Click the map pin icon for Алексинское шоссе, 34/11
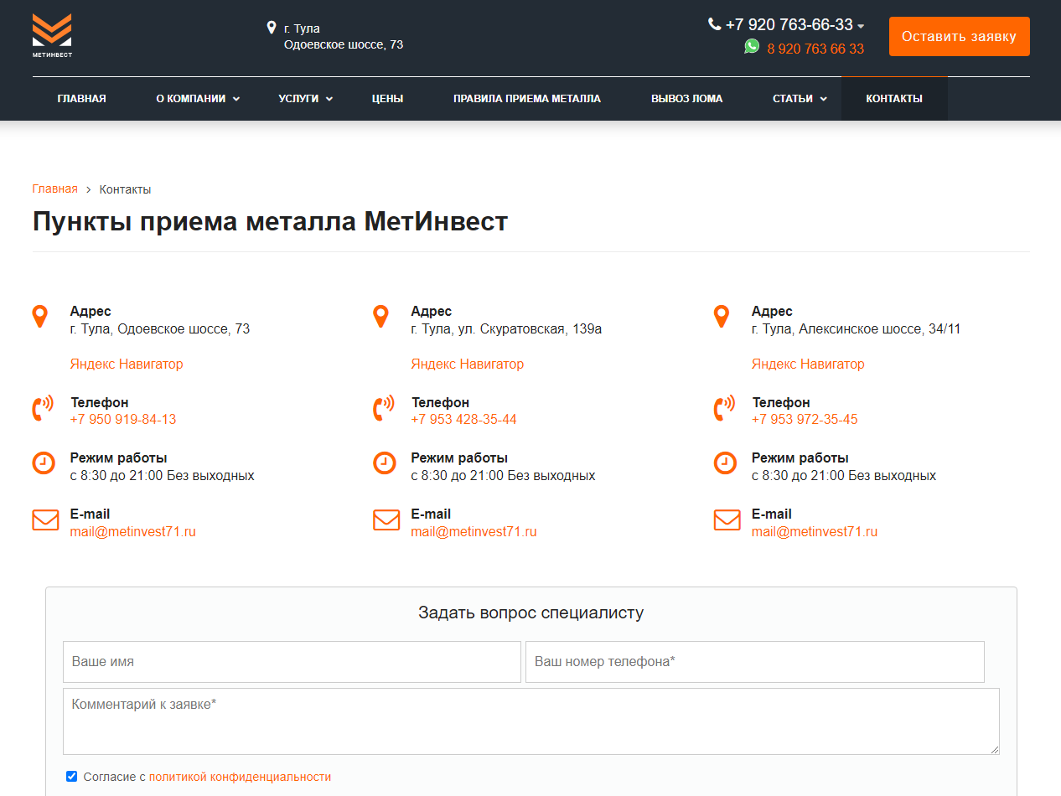The height and width of the screenshot is (796, 1061). point(722,317)
